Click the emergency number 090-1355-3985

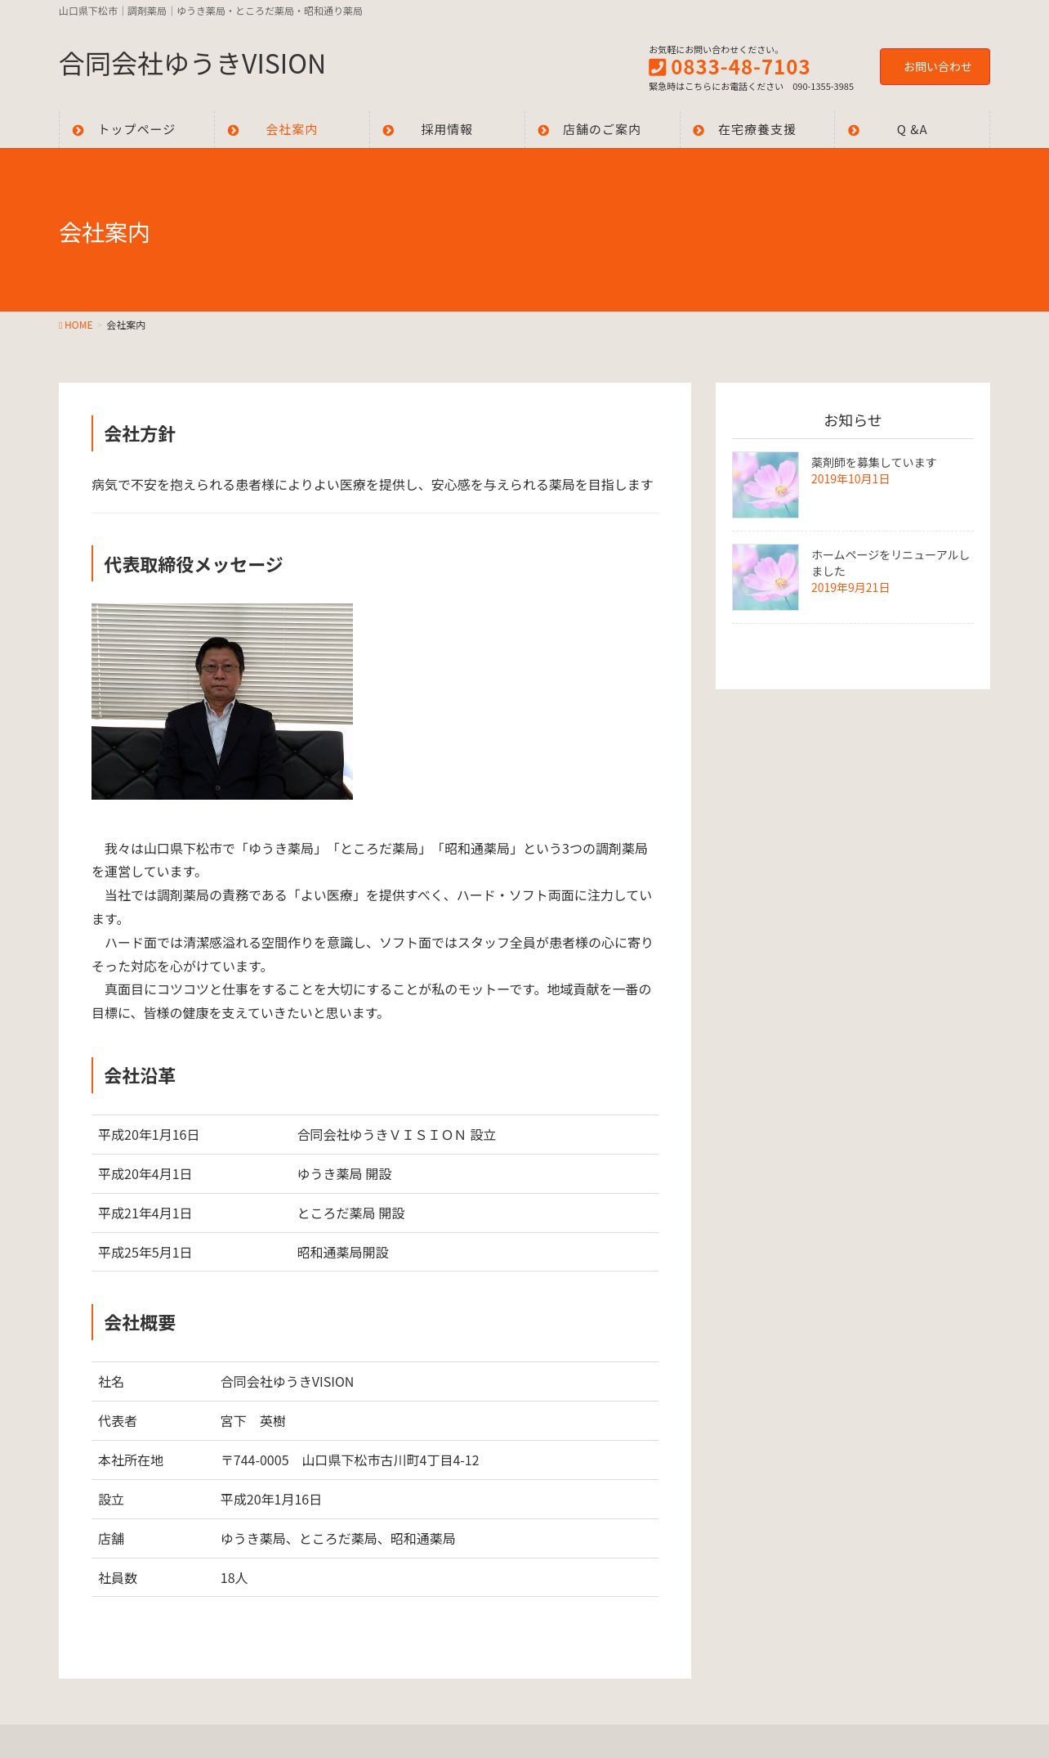(823, 87)
